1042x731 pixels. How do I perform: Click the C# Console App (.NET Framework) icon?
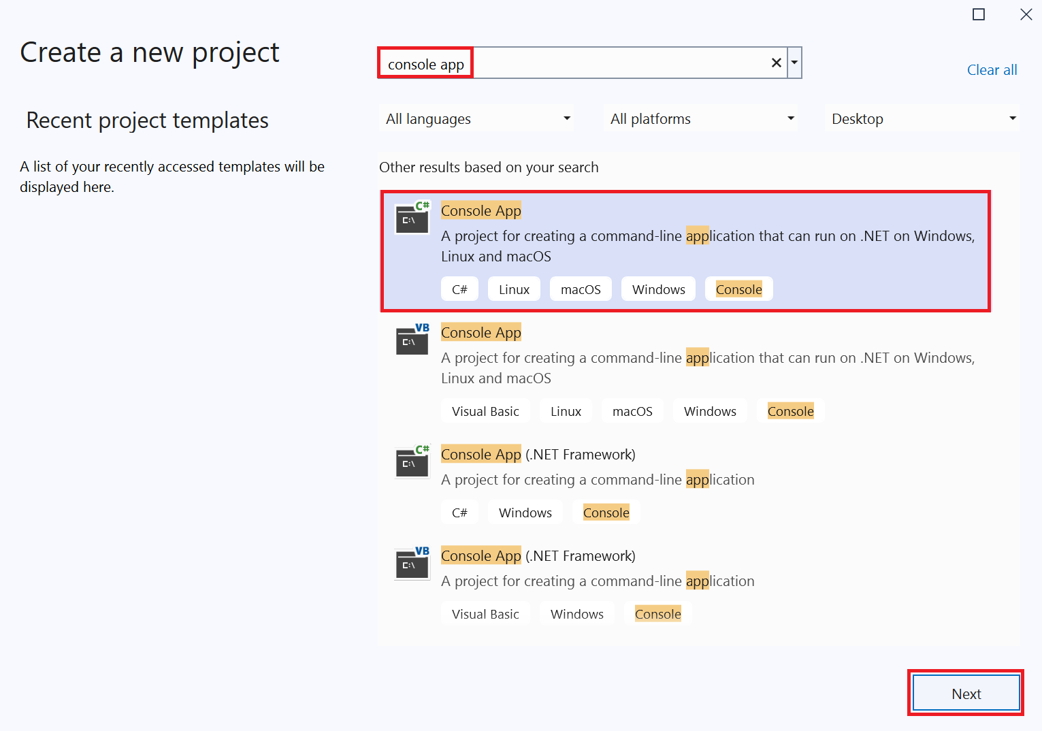pos(412,461)
